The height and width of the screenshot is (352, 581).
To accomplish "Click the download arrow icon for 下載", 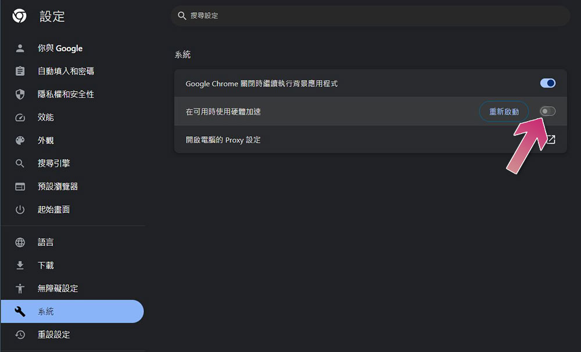I will [x=20, y=265].
